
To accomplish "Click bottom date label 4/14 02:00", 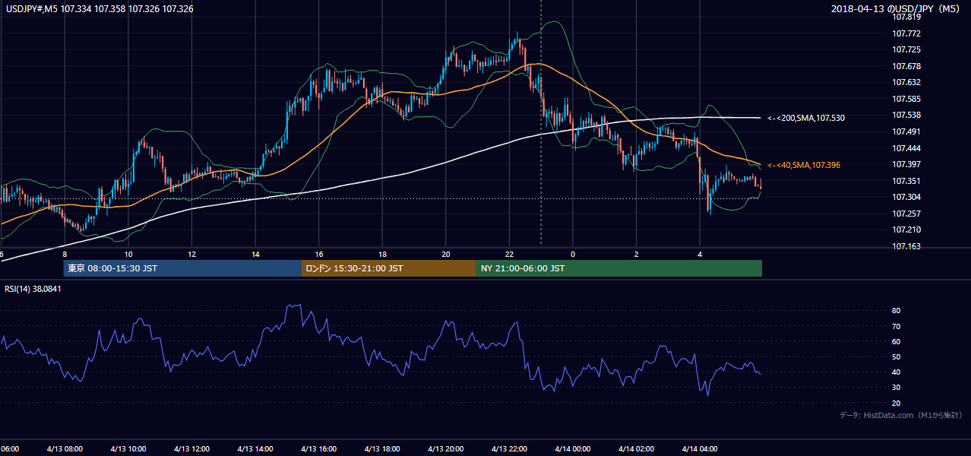I will [637, 448].
